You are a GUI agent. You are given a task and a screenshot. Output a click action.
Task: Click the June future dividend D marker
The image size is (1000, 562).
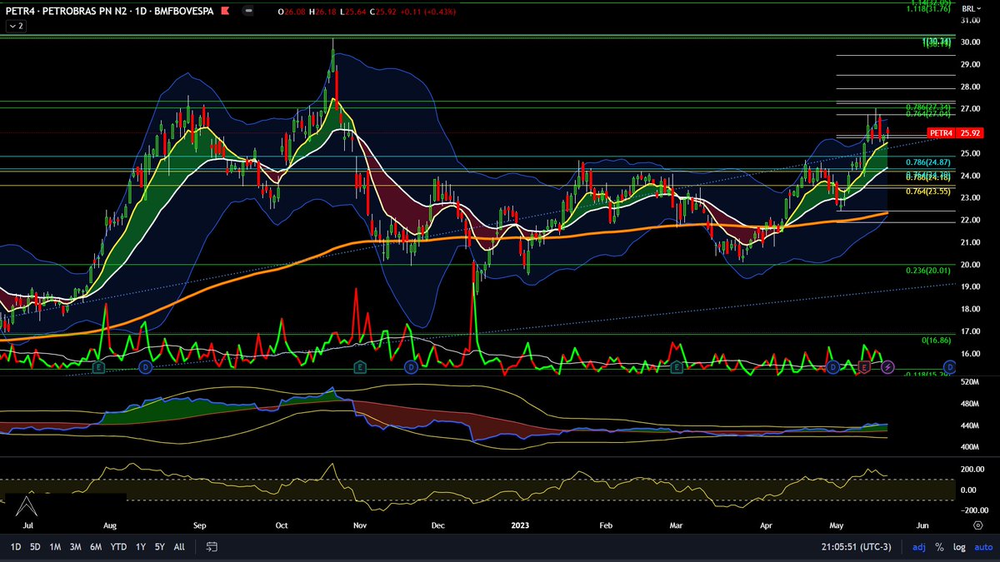[948, 367]
